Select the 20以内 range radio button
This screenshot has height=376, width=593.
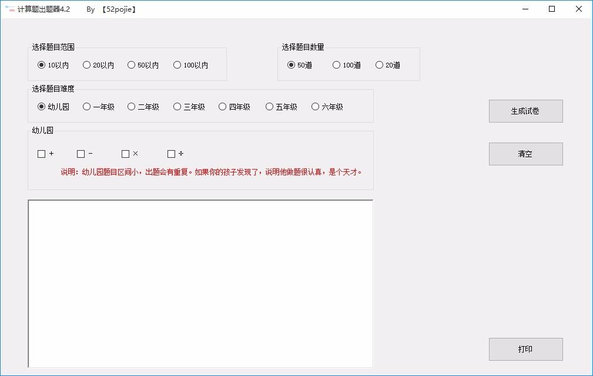point(87,65)
